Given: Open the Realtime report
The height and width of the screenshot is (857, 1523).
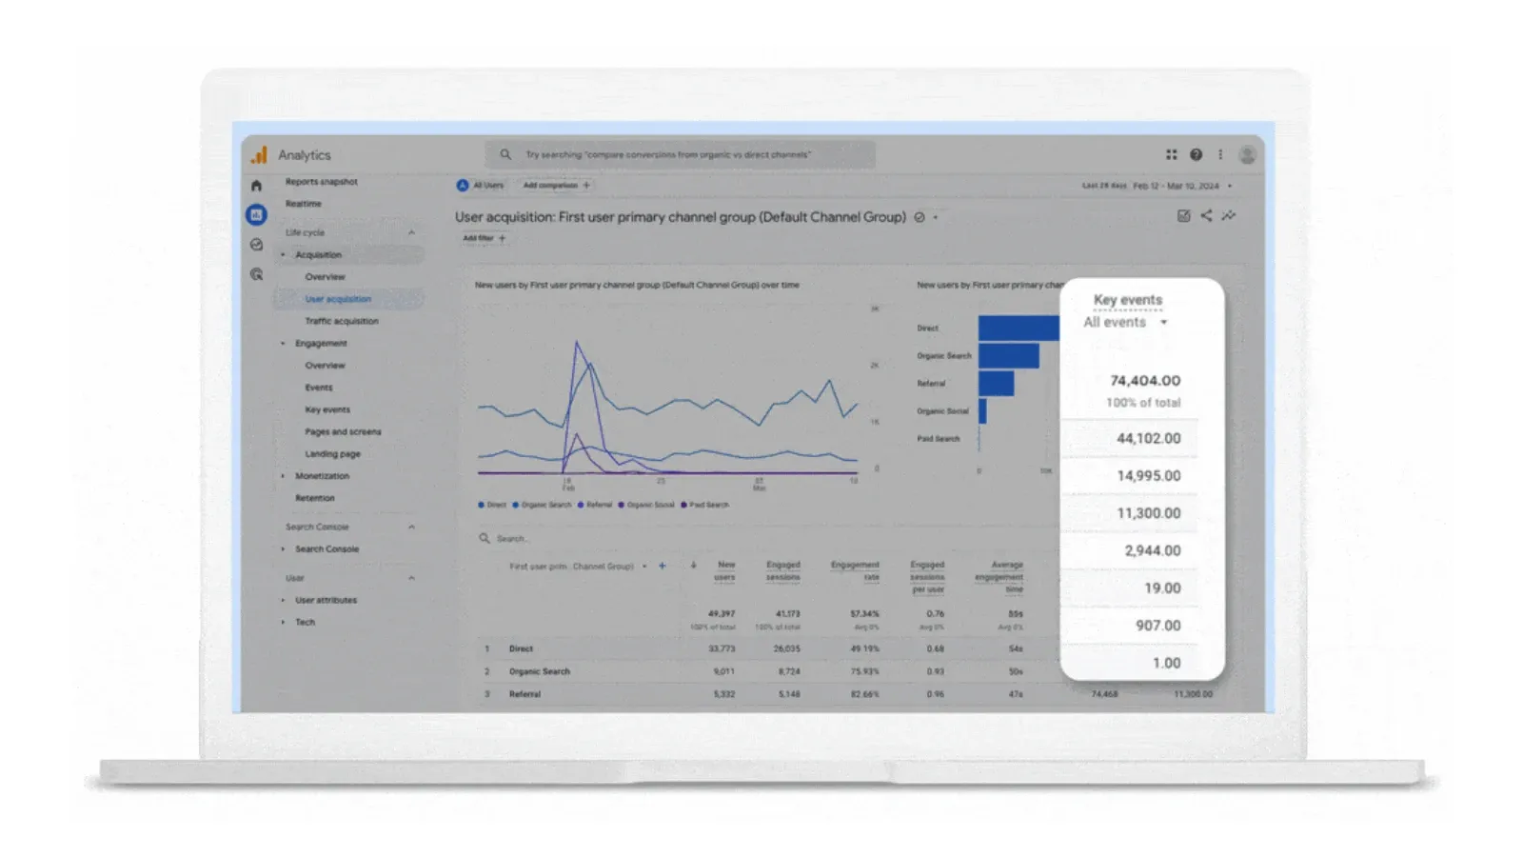Looking at the screenshot, I should (x=304, y=204).
